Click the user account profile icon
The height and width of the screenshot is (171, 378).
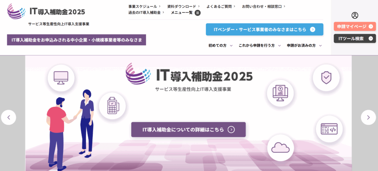(355, 15)
